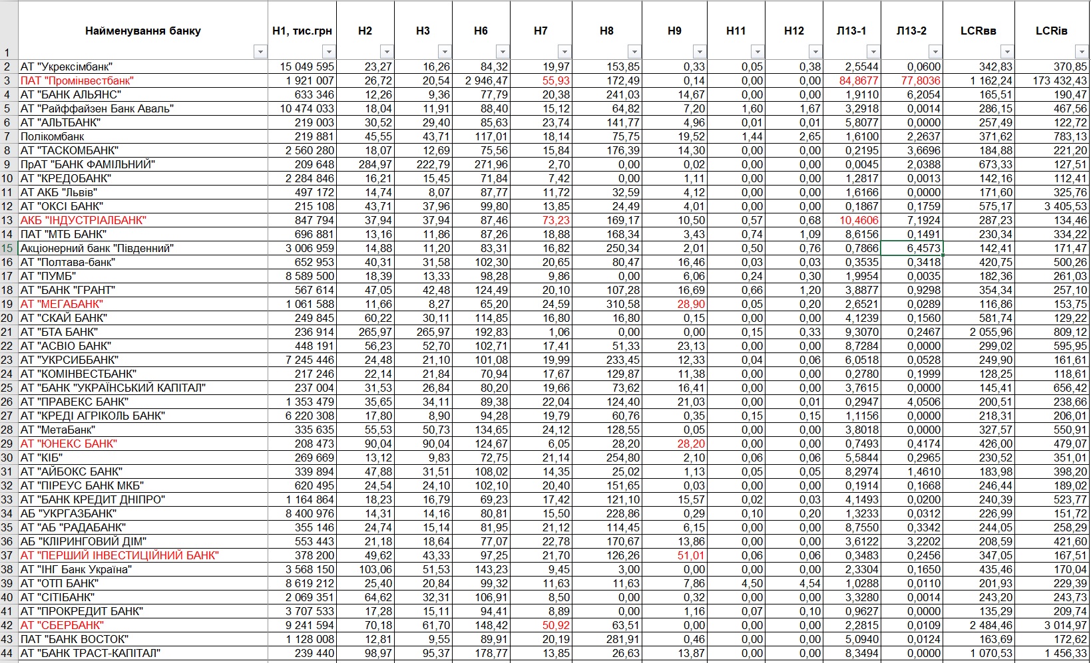Viewport: 1091px width, 663px height.
Task: Select the red Л13-1 value 84,8677
Action: (x=852, y=80)
